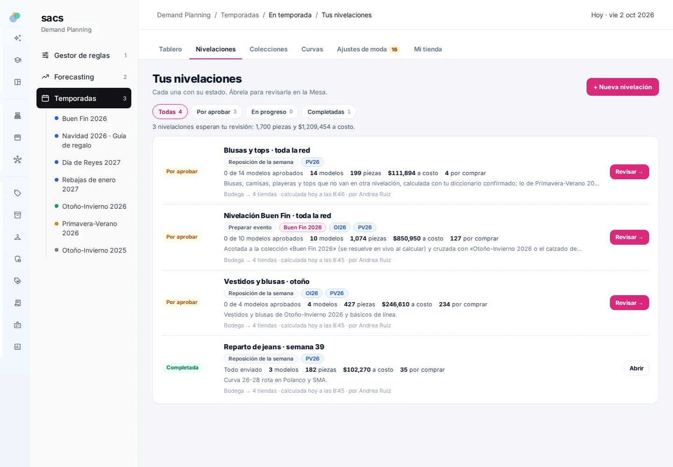673x467 pixels.
Task: Click the ID badge icon in left rail
Action: [x=18, y=325]
